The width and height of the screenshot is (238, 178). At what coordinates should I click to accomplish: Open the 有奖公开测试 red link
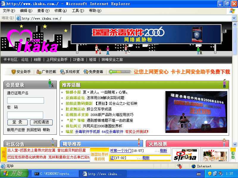point(137,132)
